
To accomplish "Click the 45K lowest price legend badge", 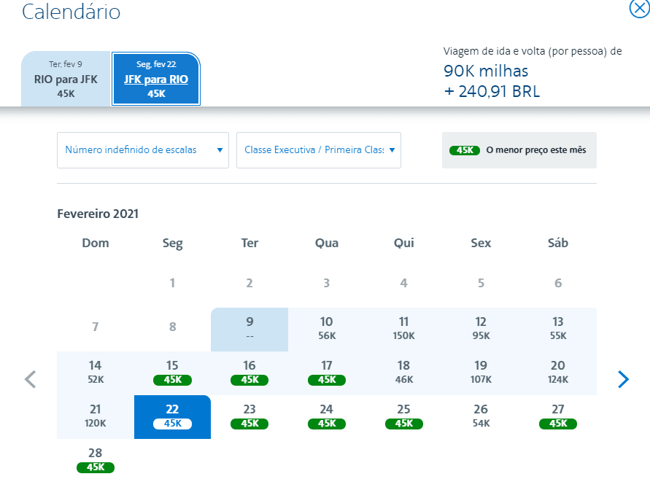I will click(465, 150).
